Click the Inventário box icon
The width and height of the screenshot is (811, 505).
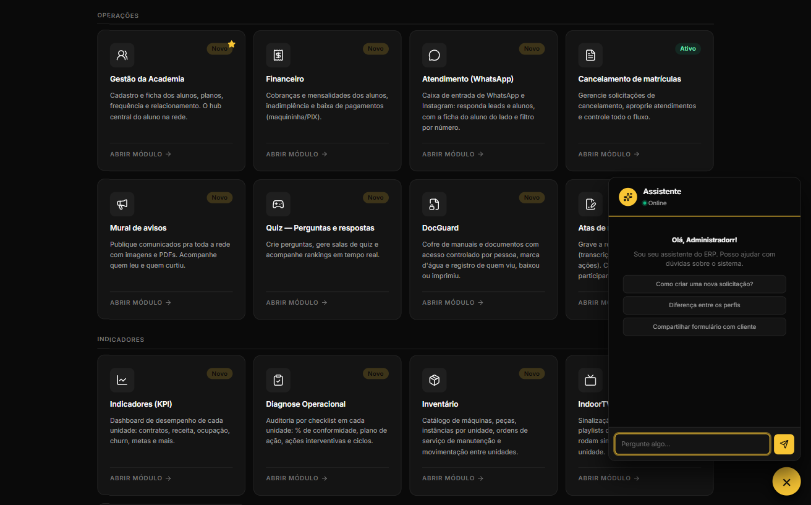click(x=434, y=380)
